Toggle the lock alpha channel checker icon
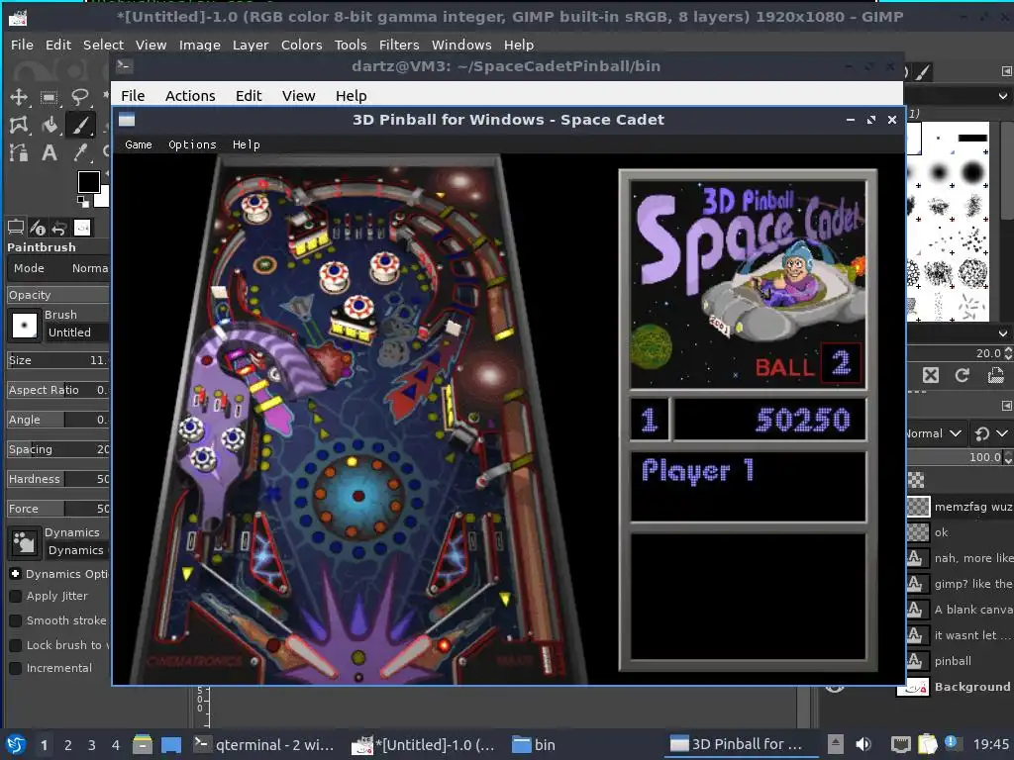Viewport: 1014px width, 760px height. (916, 480)
